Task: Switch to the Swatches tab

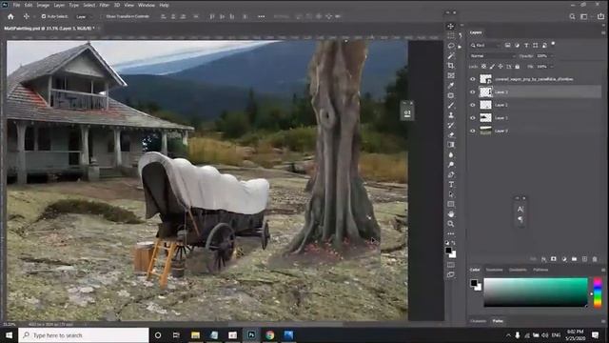Action: (495, 270)
